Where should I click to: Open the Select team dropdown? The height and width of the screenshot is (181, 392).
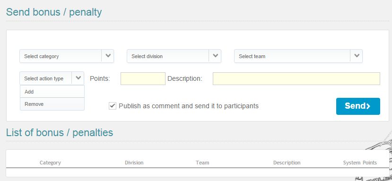coord(298,56)
